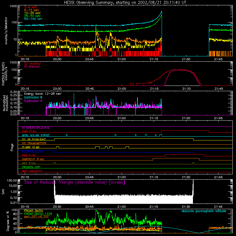Click the SAA_FLAG label

pyautogui.click(x=29, y=155)
